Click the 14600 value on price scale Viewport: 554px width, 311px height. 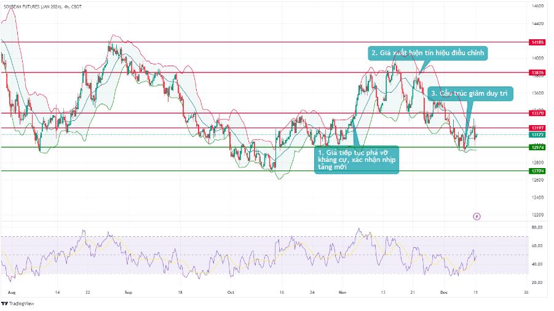(537, 6)
